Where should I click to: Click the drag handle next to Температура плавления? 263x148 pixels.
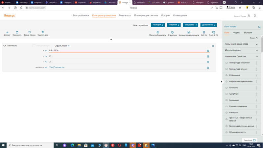coord(256,63)
